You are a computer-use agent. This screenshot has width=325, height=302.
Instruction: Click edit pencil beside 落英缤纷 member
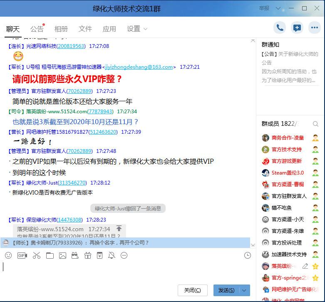click(x=305, y=266)
